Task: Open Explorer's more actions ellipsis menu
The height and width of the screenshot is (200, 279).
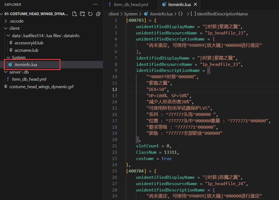Action: coord(95,4)
